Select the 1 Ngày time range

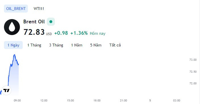[x=13, y=45]
